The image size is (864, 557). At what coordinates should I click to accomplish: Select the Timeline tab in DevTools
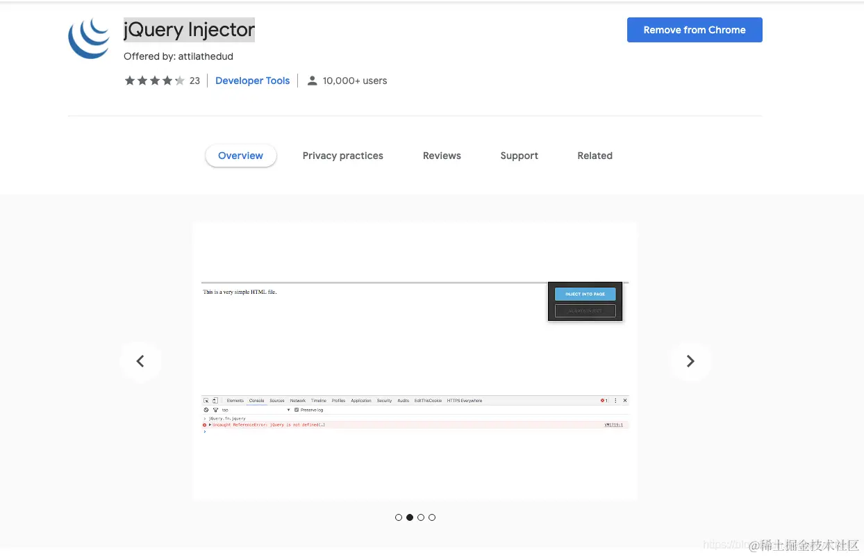click(319, 401)
